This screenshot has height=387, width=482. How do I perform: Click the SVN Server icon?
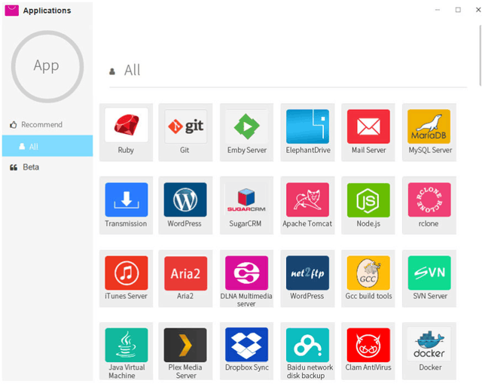[429, 273]
